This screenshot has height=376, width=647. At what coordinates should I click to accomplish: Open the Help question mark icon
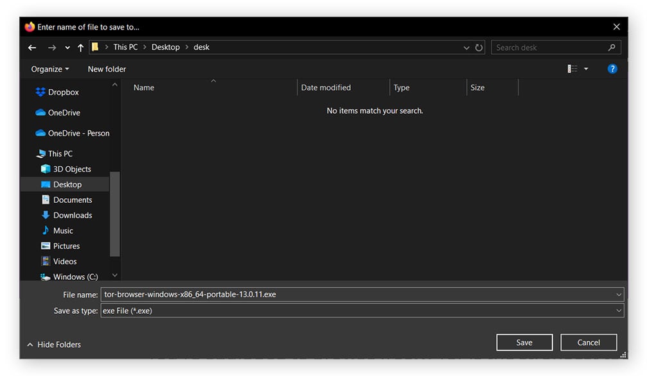(612, 69)
